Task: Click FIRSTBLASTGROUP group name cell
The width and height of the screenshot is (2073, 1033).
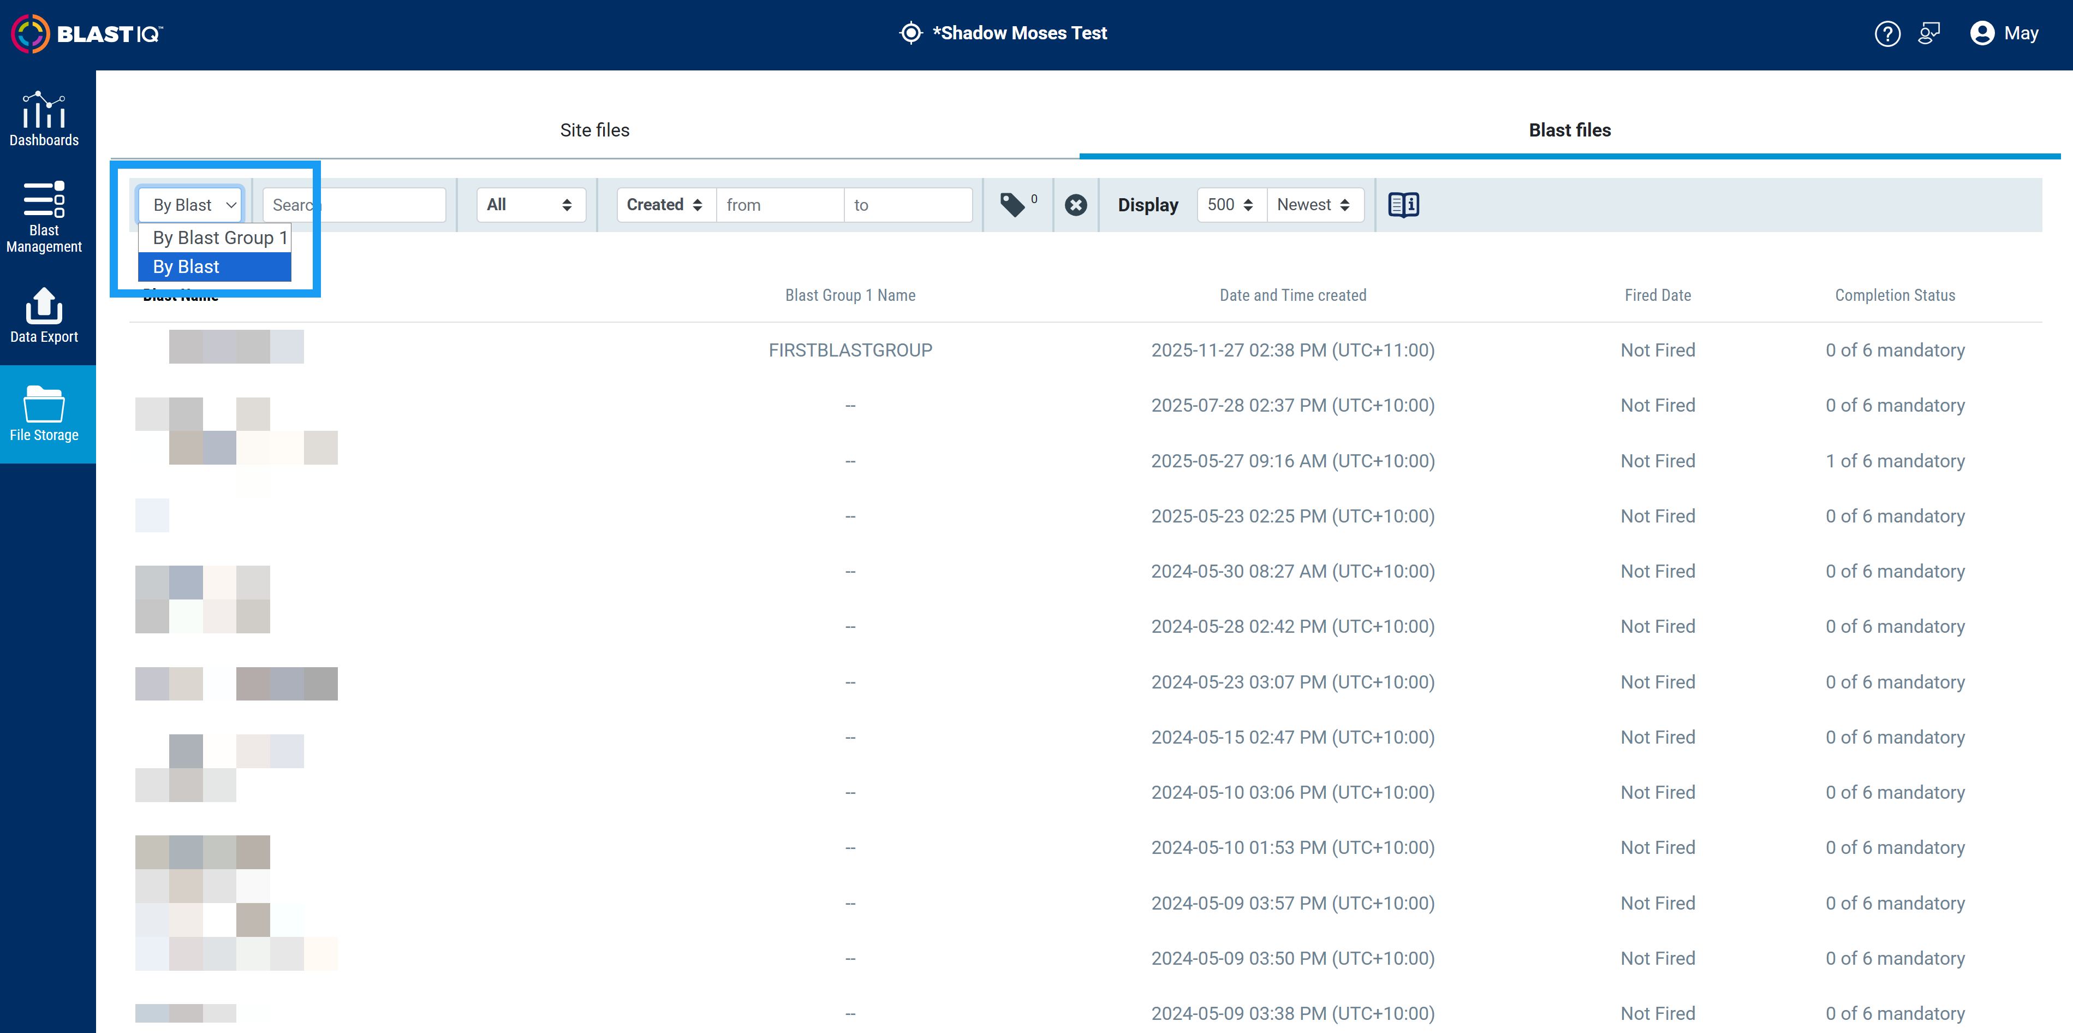Action: 850,350
